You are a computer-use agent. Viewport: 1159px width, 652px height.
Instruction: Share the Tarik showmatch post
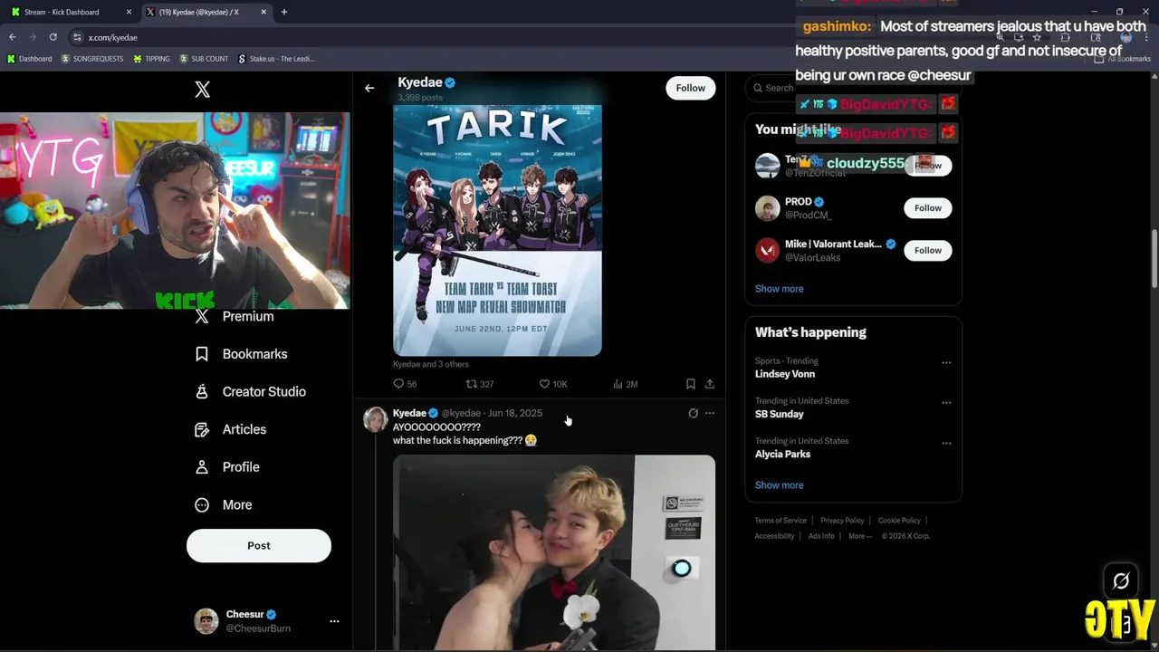(709, 384)
